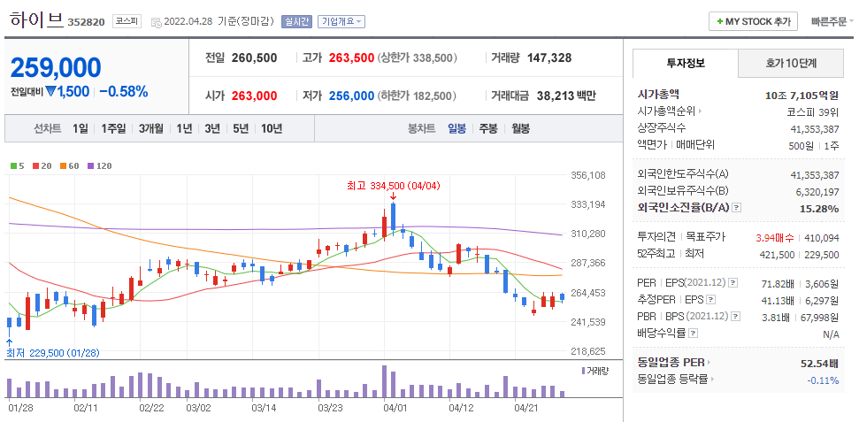Click the -0.58% change percentage

coord(124,91)
